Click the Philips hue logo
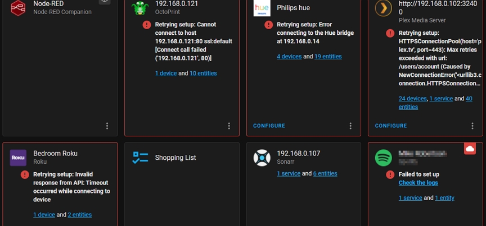This screenshot has height=226, width=486. (262, 8)
